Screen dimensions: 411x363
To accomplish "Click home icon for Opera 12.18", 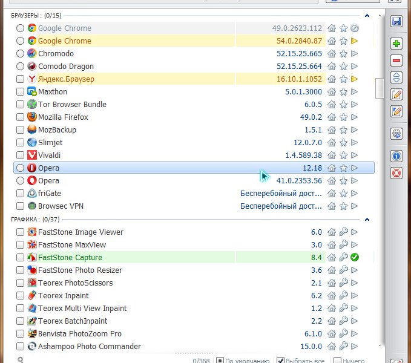I will point(332,168).
